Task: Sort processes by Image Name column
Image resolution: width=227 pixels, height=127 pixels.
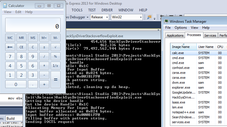Action: coord(184,47)
